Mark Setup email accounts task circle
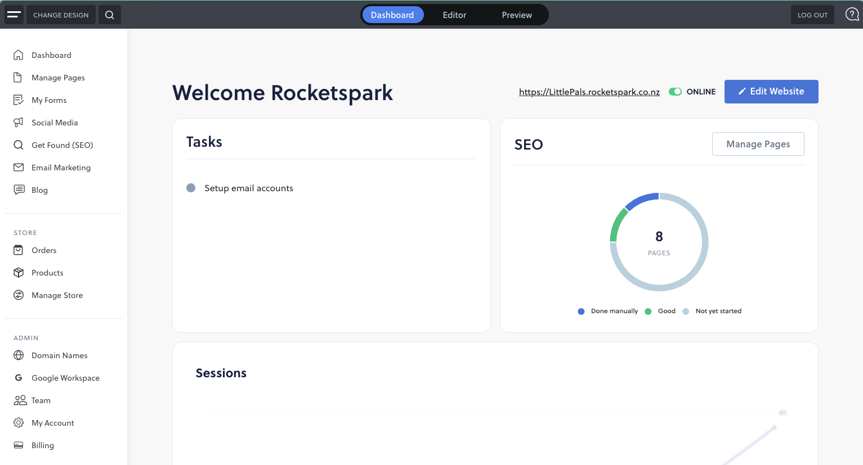The width and height of the screenshot is (863, 465). pyautogui.click(x=191, y=188)
